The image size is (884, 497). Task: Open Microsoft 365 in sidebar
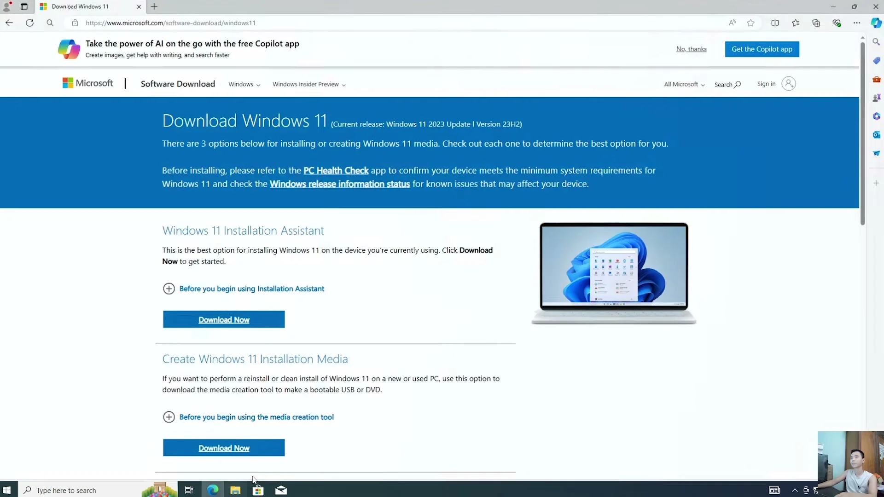(876, 116)
